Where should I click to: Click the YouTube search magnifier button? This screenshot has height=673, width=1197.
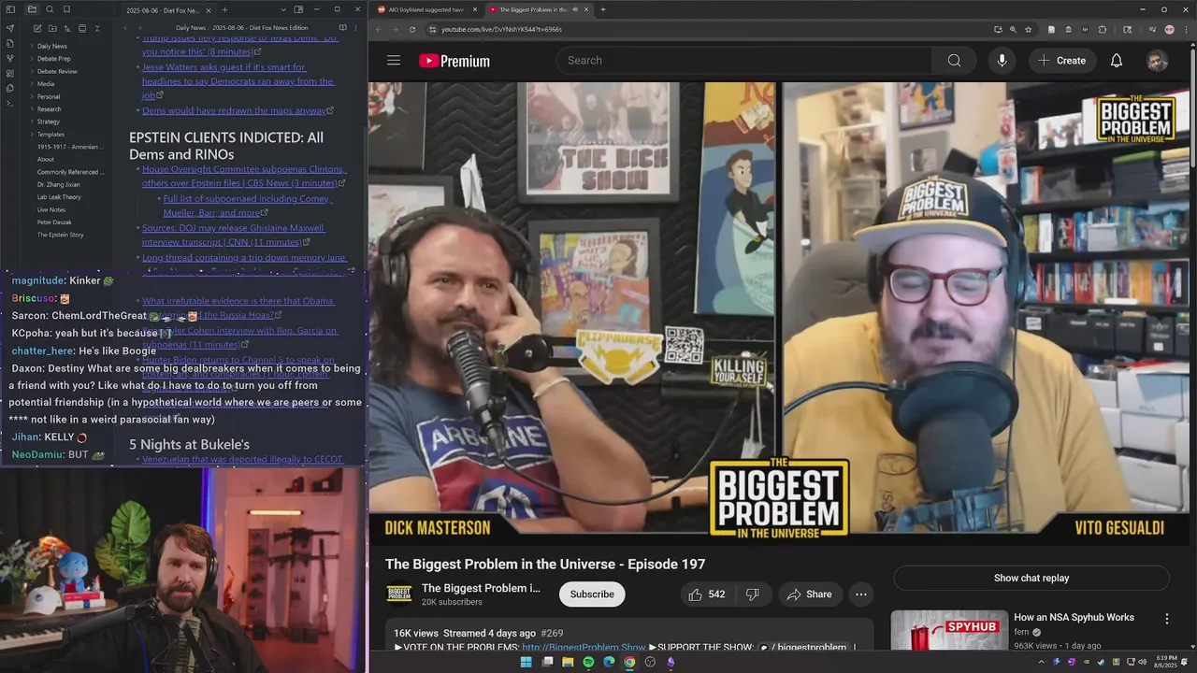pos(954,61)
